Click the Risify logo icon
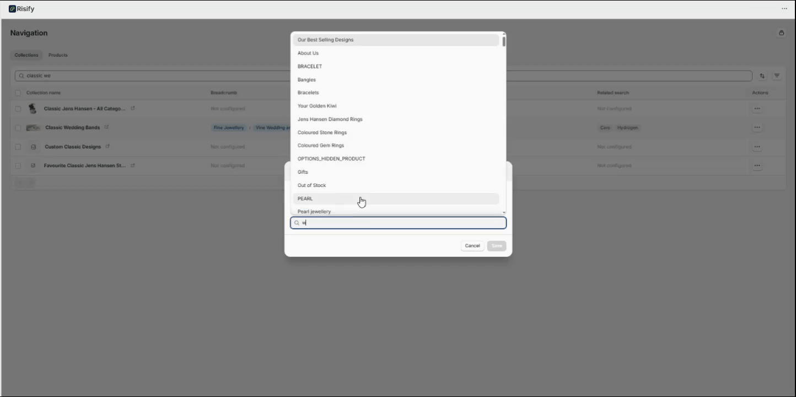This screenshot has width=796, height=397. click(x=12, y=9)
